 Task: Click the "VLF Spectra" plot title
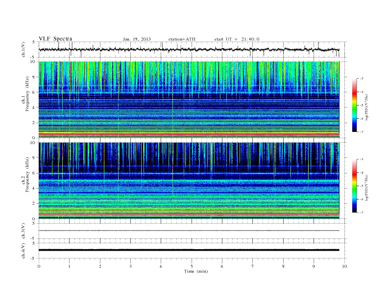[55, 39]
